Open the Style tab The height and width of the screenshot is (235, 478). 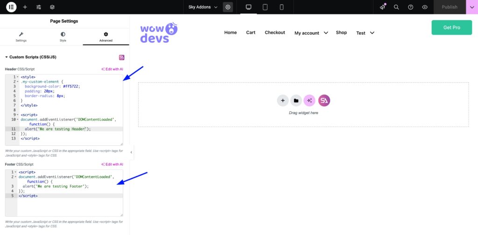[63, 37]
